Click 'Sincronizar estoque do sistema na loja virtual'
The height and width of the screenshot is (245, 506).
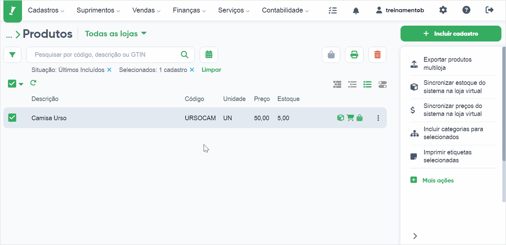tap(453, 87)
